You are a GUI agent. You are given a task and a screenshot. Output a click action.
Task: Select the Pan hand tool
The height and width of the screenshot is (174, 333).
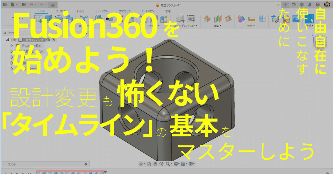(155, 164)
